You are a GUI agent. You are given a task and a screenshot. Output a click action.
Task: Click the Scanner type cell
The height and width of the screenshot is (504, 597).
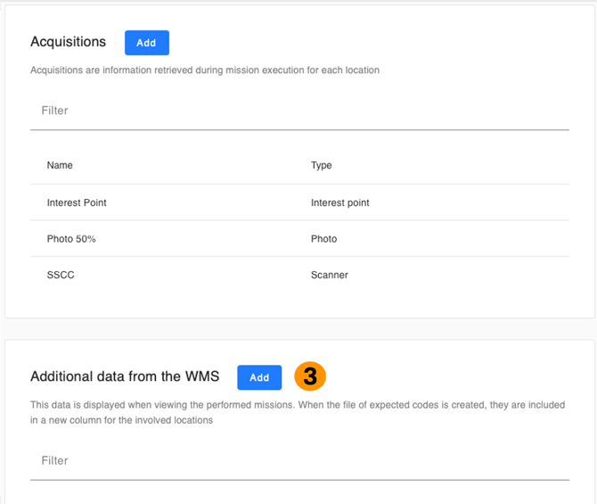tap(329, 275)
